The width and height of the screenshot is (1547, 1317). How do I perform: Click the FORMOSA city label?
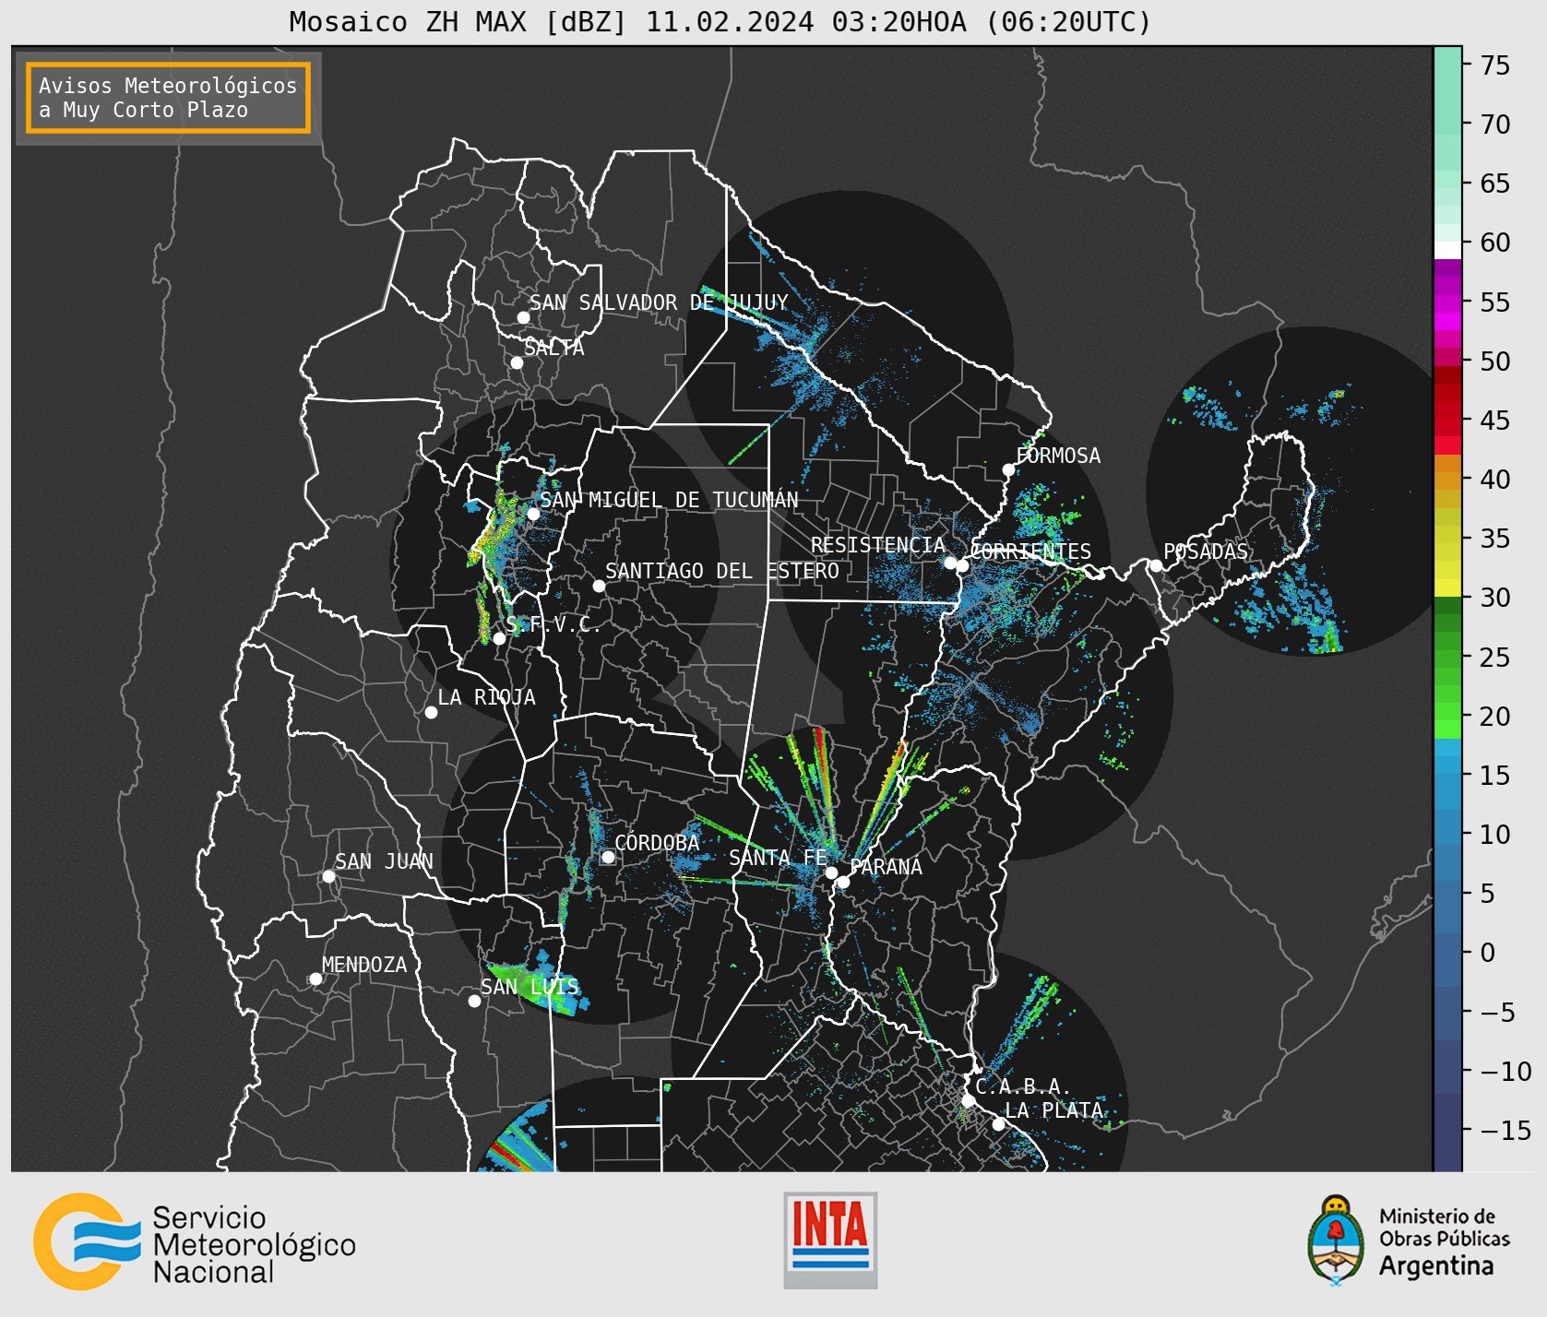pyautogui.click(x=1058, y=456)
